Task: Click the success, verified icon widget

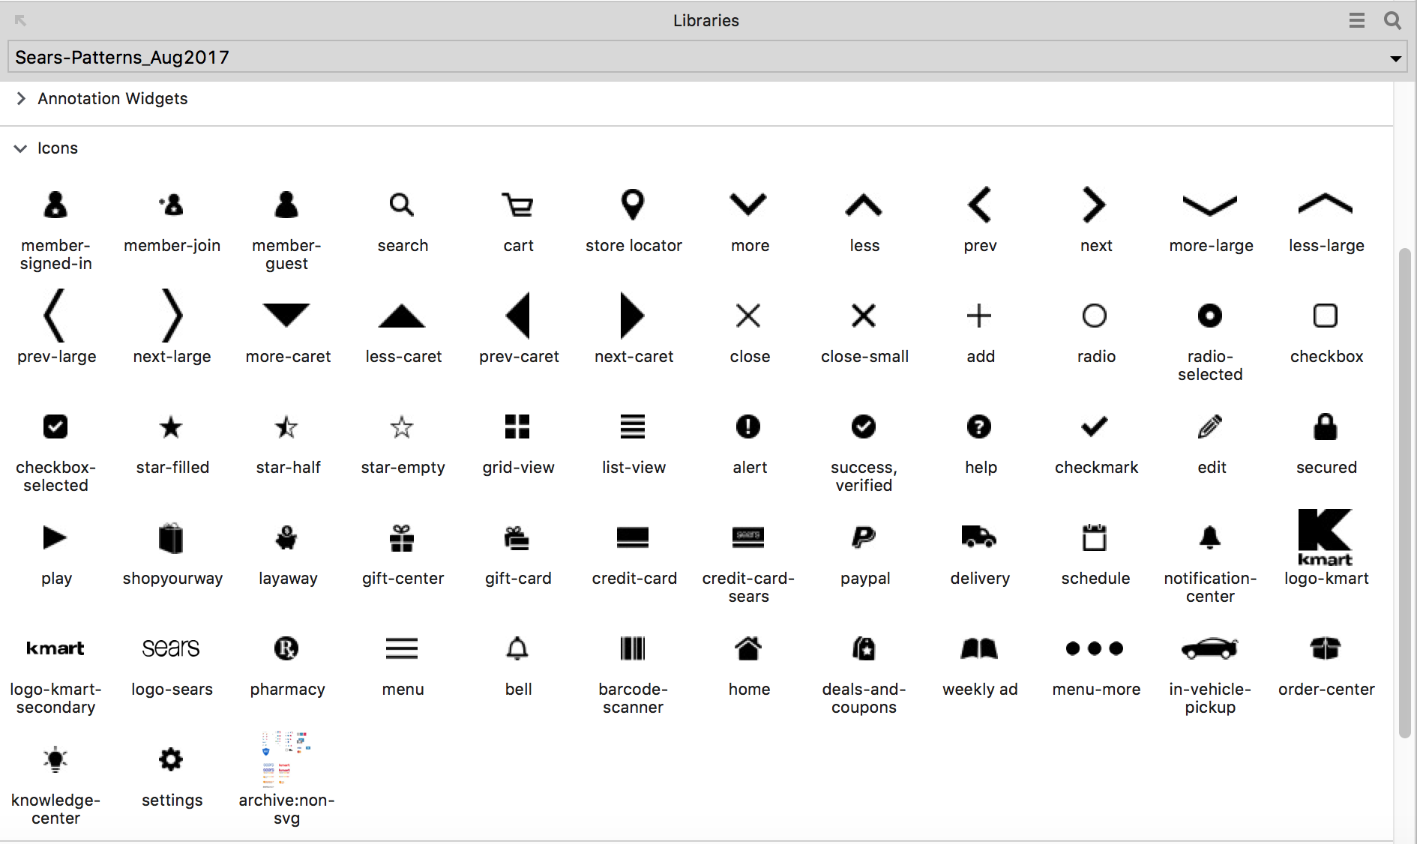Action: coord(864,426)
